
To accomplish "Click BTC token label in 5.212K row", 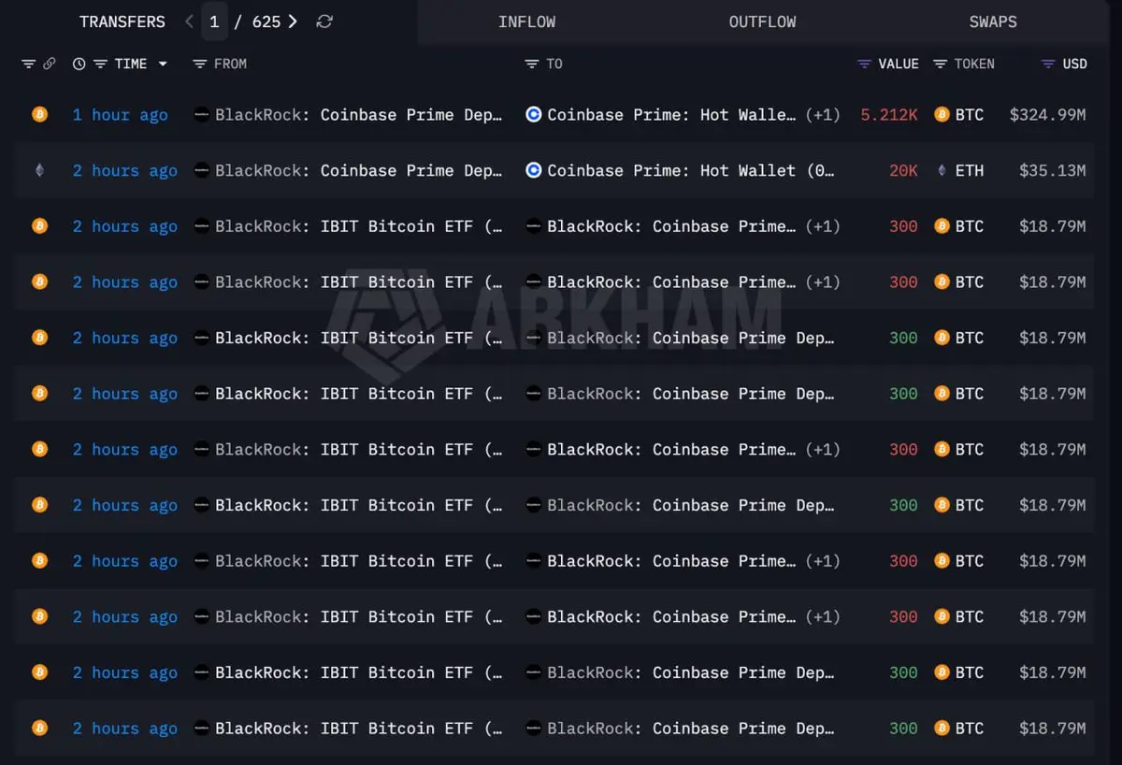I will coord(970,115).
